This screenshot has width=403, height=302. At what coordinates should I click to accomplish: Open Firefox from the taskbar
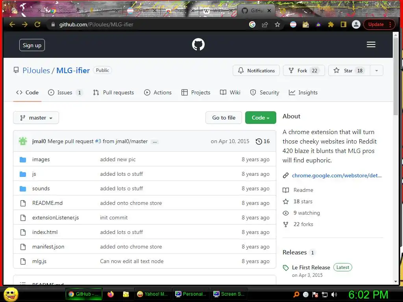pyautogui.click(x=111, y=294)
